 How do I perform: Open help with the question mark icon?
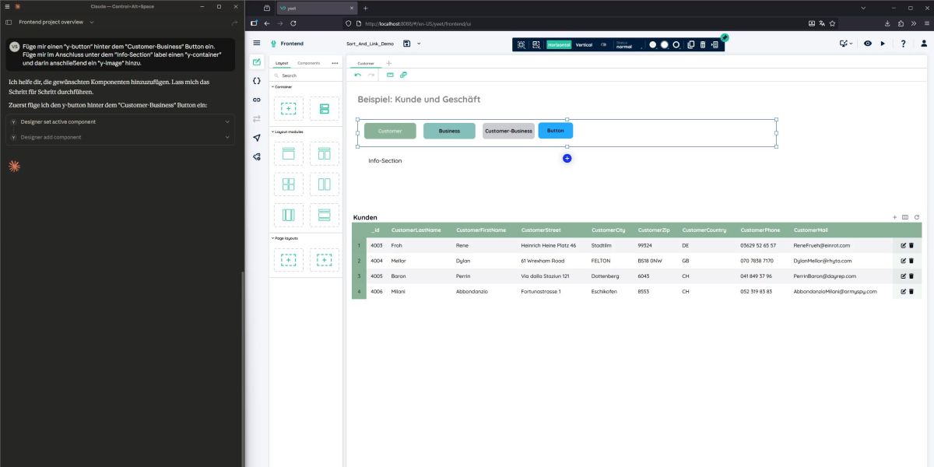coord(903,44)
